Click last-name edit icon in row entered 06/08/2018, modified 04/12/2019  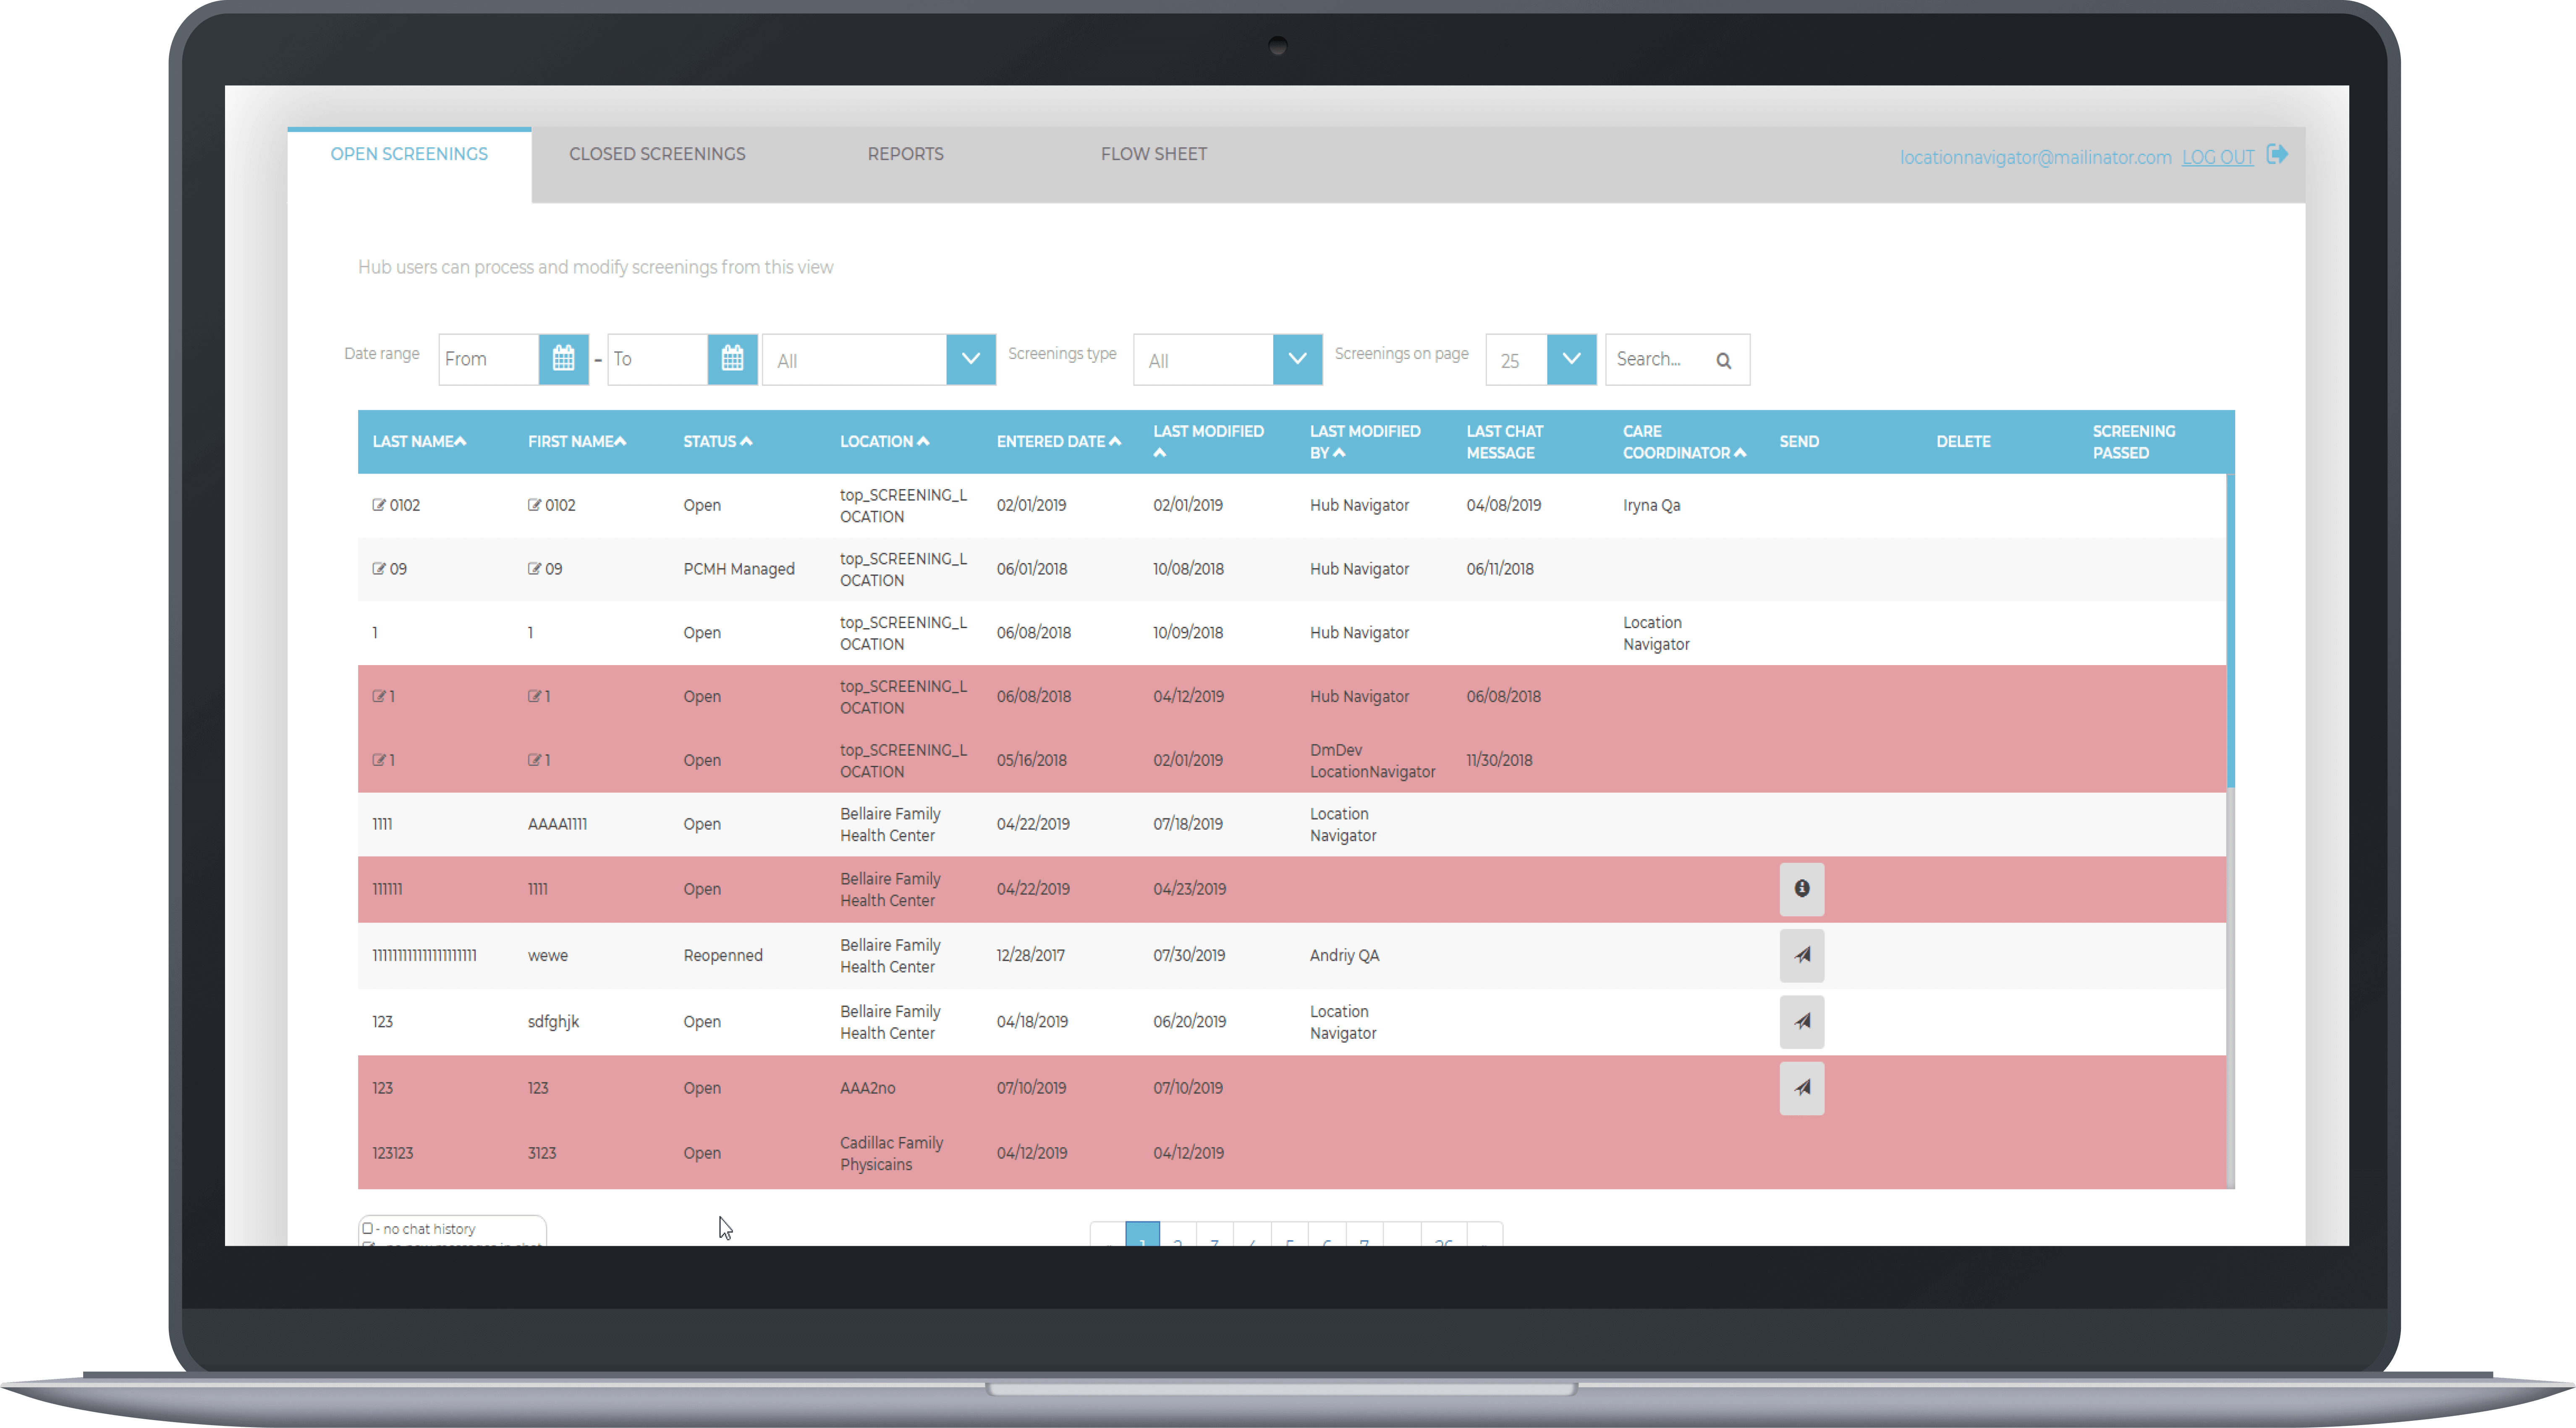[379, 696]
